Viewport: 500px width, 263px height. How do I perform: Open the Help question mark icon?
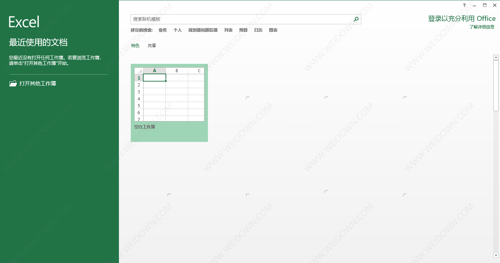[464, 5]
